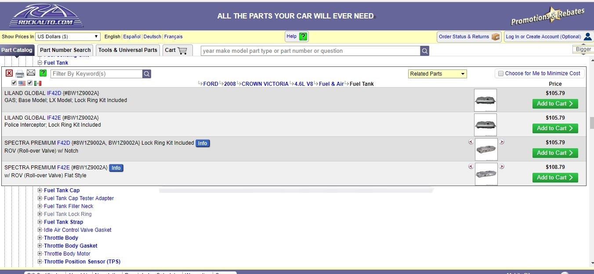This screenshot has width=594, height=274.
Task: Open listing help green question mark
Action: 43,73
